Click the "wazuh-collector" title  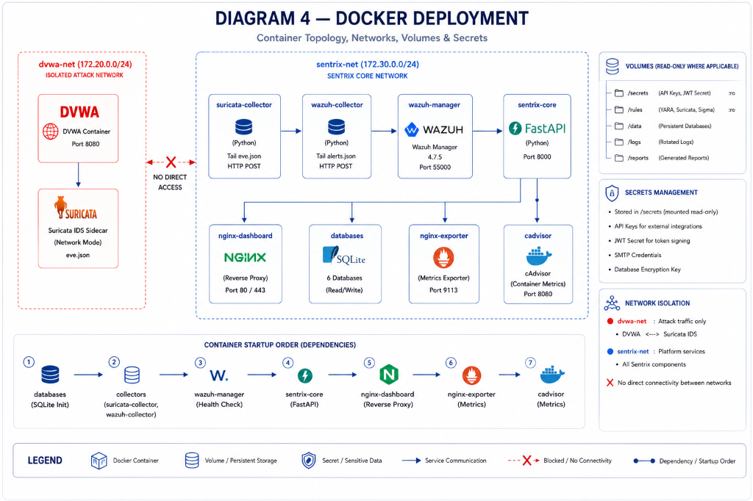coord(337,104)
